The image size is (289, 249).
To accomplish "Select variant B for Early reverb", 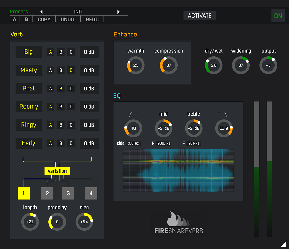I will tap(61, 144).
